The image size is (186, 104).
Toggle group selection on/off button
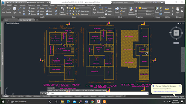tap(161, 14)
